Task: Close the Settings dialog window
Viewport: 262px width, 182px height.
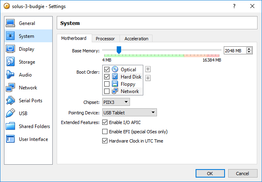Action: tap(252, 6)
